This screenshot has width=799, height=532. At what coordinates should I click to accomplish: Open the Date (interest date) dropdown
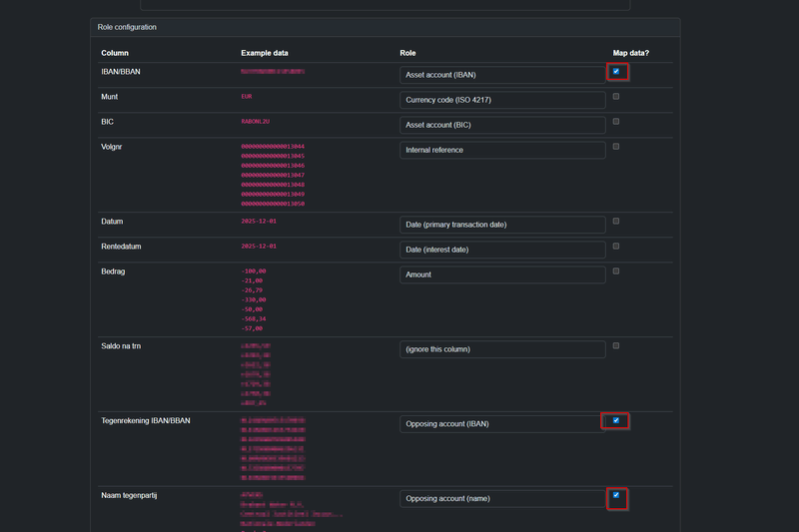[502, 250]
